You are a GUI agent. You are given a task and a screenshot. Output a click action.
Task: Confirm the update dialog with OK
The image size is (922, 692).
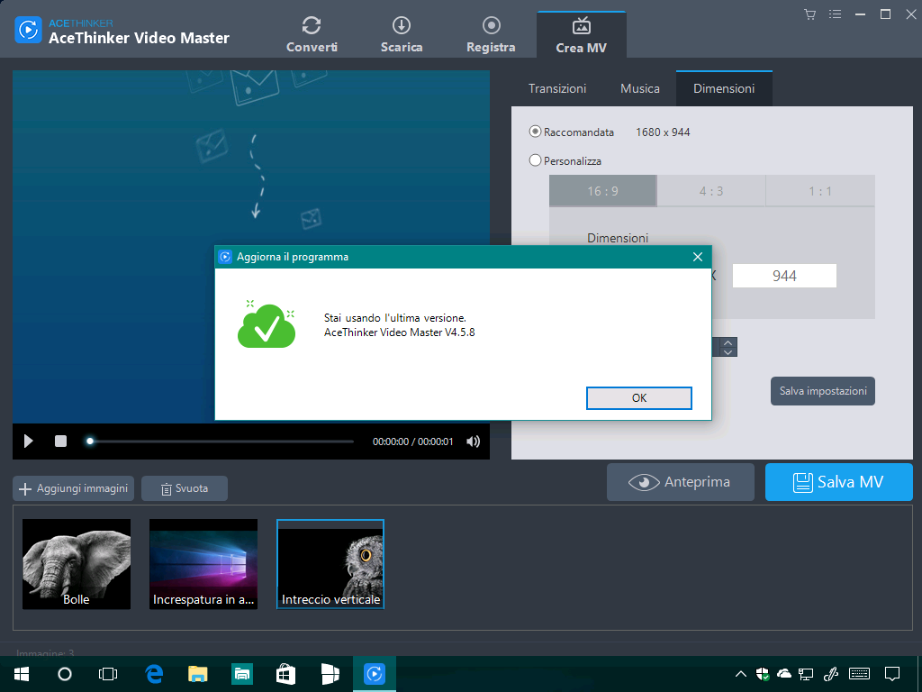[x=639, y=398]
